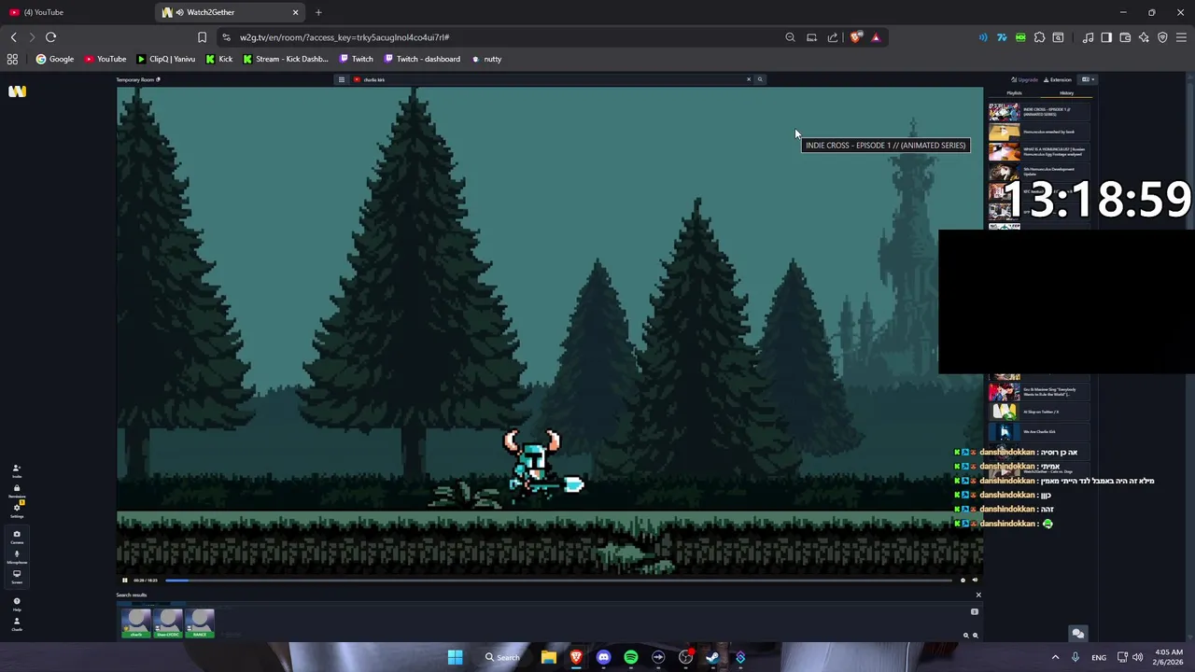
Task: Switch to the YouTube browser tab
Action: point(77,12)
